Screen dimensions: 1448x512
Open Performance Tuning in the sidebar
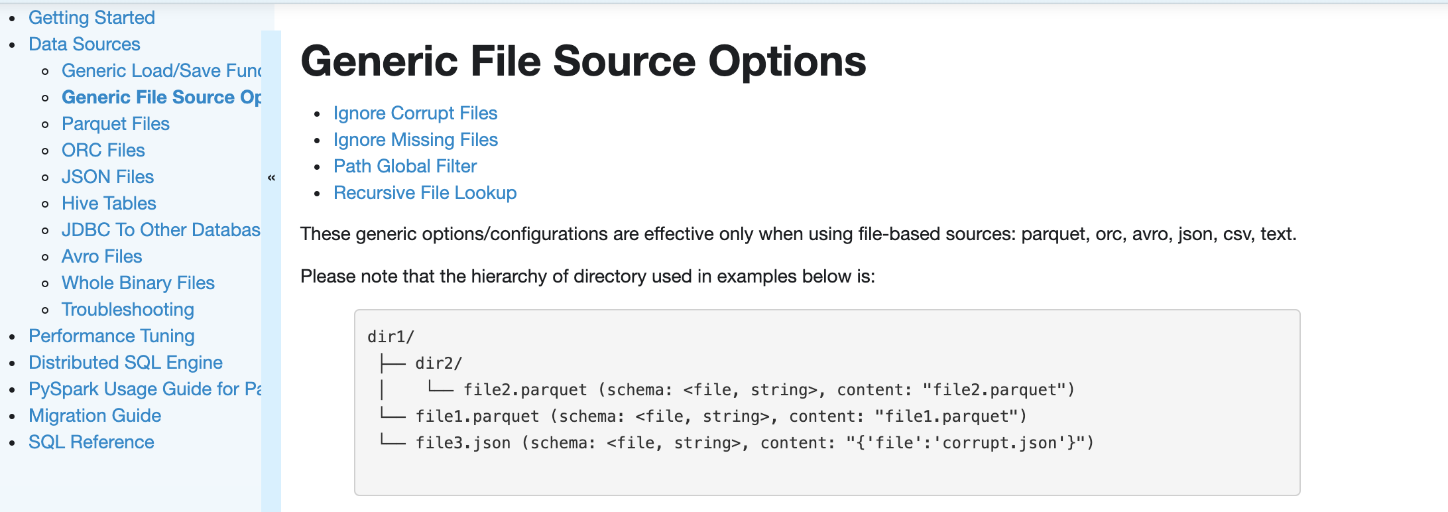111,336
